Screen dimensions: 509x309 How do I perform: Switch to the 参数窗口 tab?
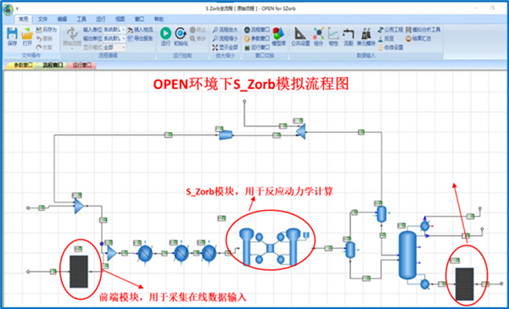click(23, 65)
